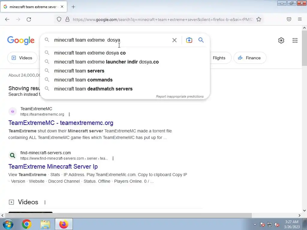The width and height of the screenshot is (307, 230).
Task: Click the https://teamextrememc.org URL text
Action: pyautogui.click(x=42, y=114)
